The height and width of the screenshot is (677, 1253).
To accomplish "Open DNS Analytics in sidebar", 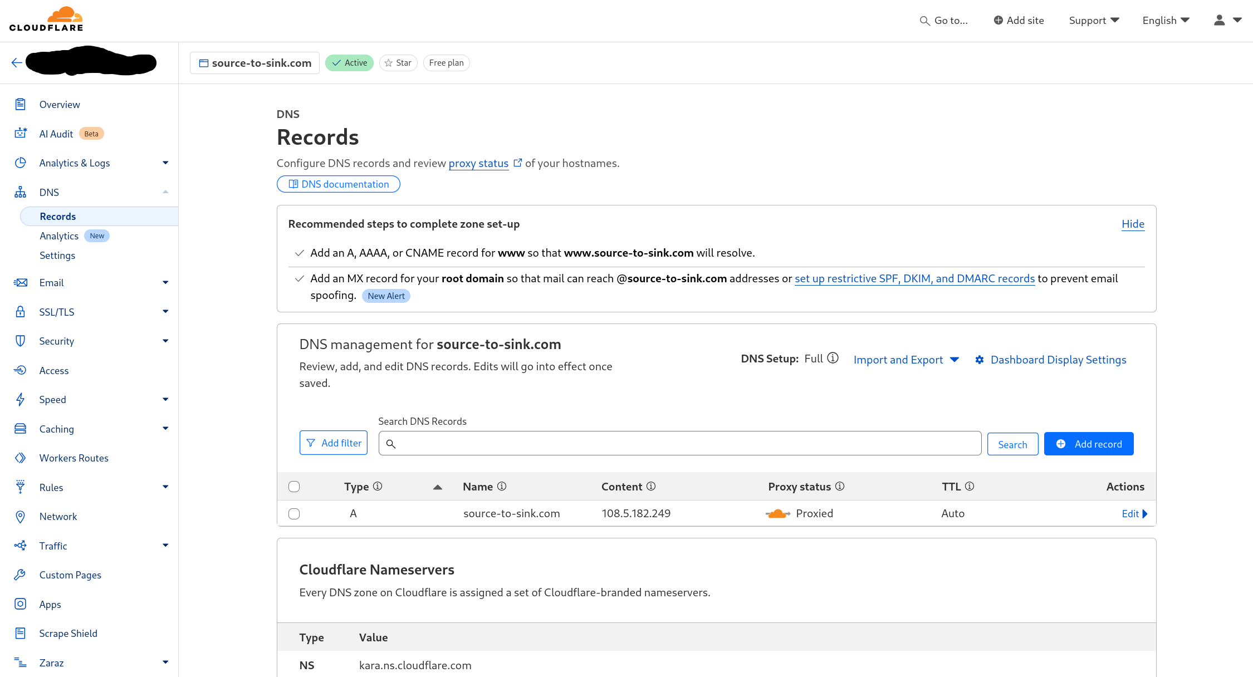I will 59,236.
